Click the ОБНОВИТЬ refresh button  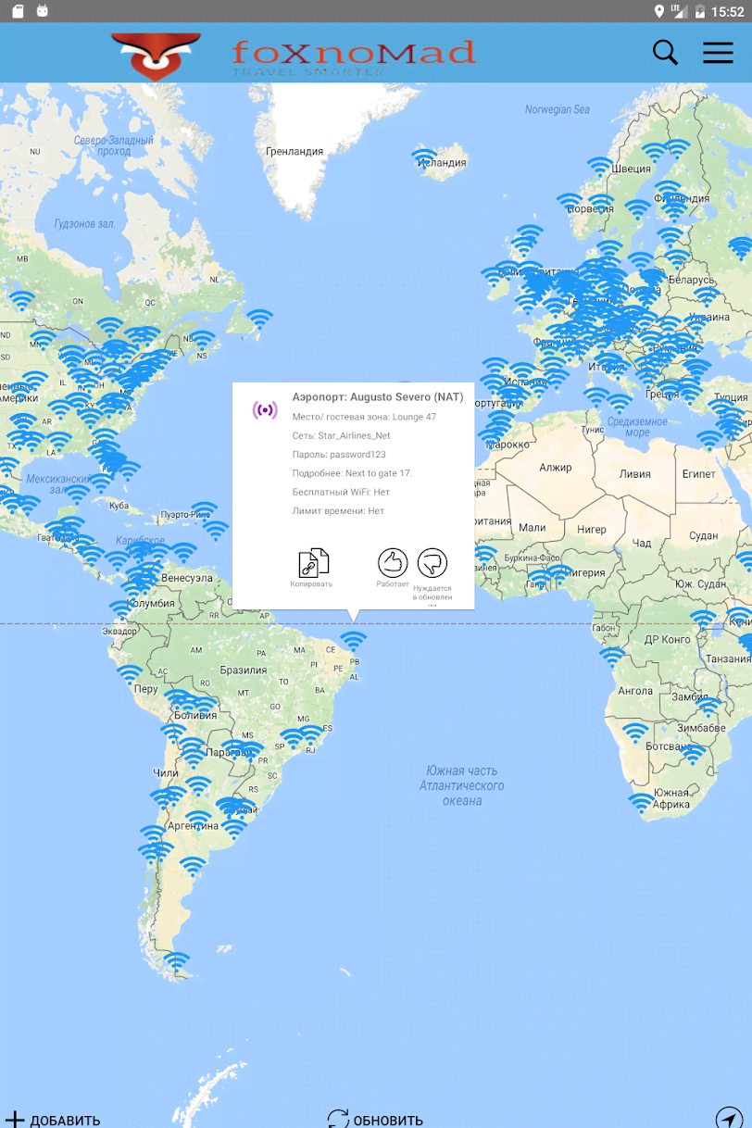[x=375, y=1120]
